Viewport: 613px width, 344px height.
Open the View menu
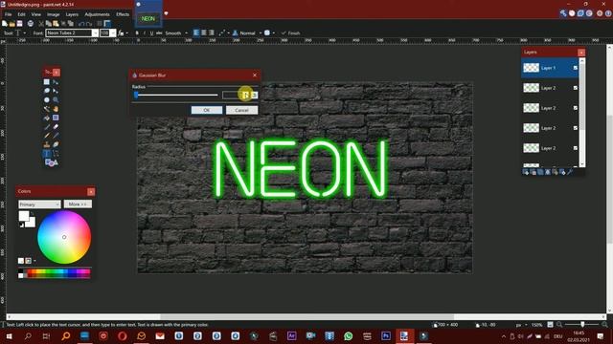tap(36, 14)
